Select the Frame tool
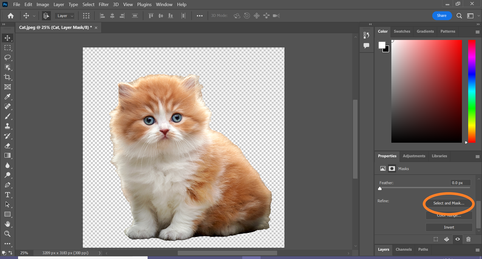The height and width of the screenshot is (259, 482). 8,87
